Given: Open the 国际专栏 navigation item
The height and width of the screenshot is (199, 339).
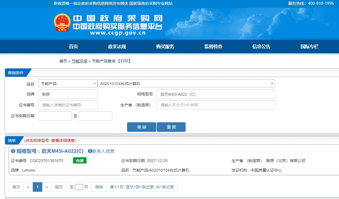Looking at the screenshot, I should click(310, 47).
